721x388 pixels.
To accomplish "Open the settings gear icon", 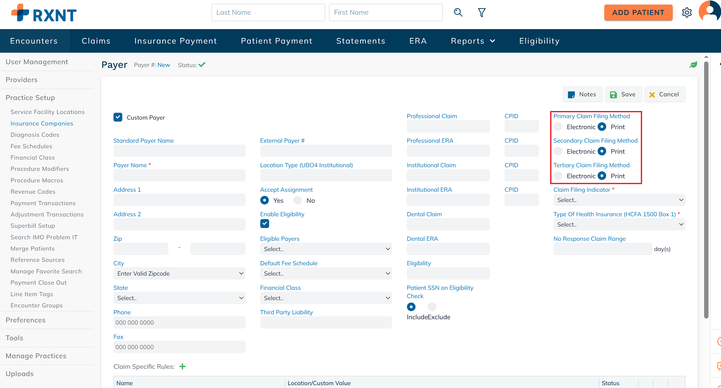I will click(687, 13).
